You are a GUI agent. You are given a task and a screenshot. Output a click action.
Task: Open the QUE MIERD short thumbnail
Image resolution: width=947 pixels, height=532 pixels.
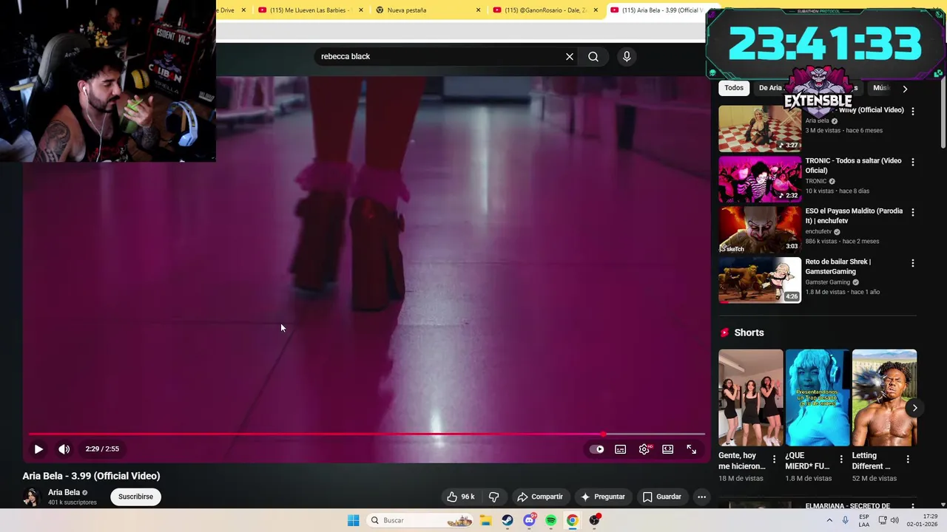pos(818,398)
